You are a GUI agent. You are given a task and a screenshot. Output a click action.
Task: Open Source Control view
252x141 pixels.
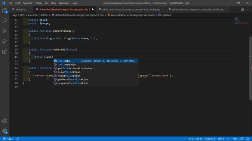(5, 31)
